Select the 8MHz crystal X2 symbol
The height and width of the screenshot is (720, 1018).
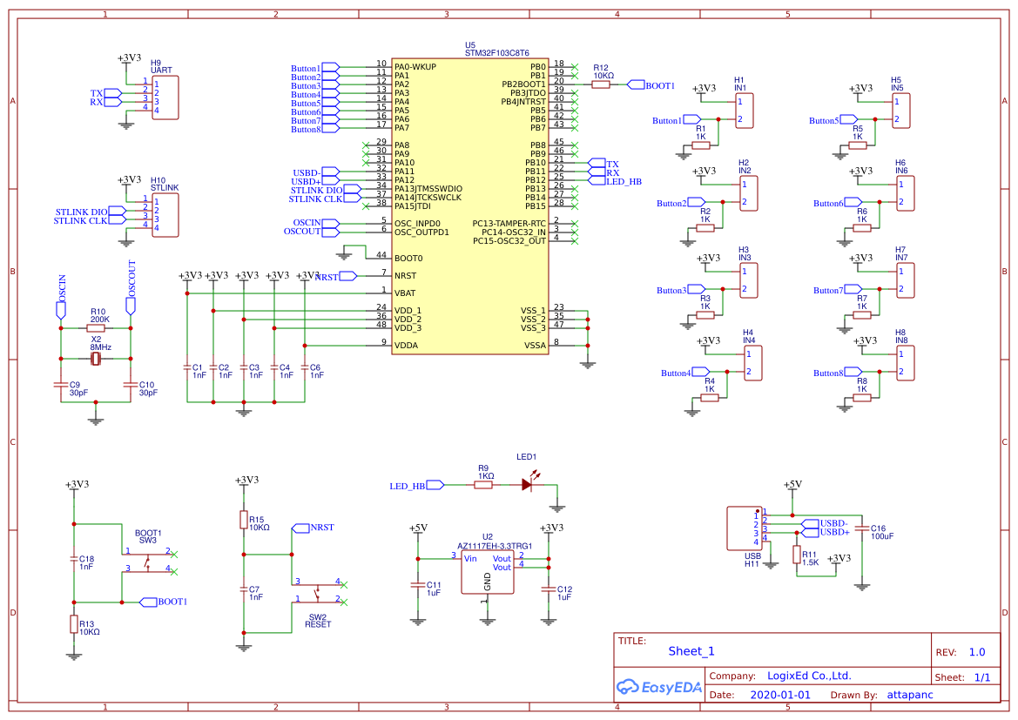coord(96,357)
